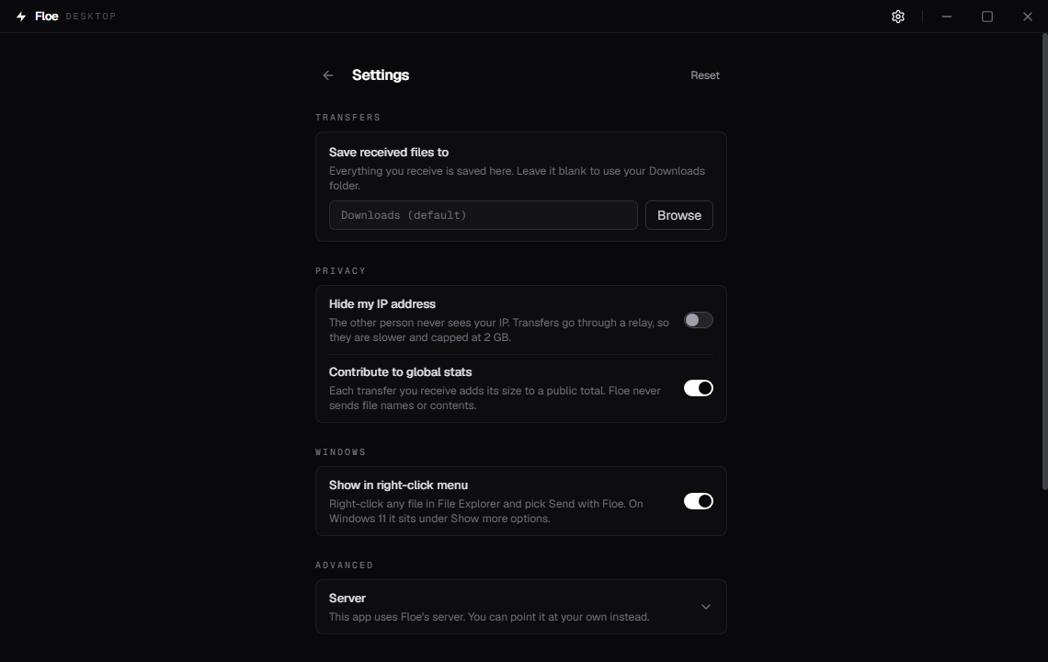Click description about public total stats
This screenshot has width=1048, height=662.
pyautogui.click(x=495, y=398)
